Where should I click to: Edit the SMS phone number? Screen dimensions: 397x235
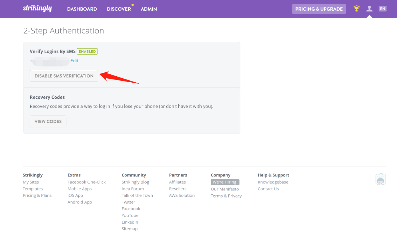[74, 61]
